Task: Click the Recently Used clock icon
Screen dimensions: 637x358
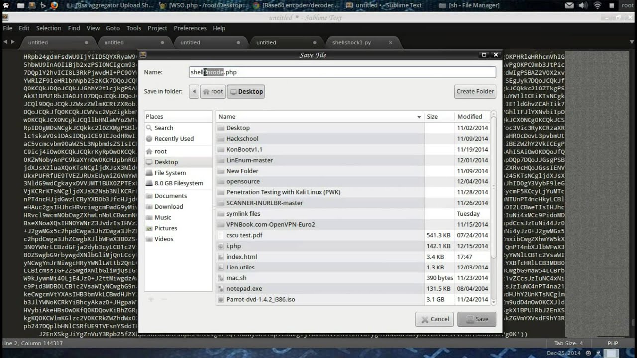Action: coord(149,139)
